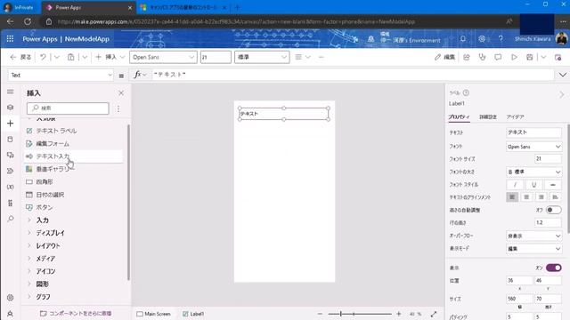Click the Publish icon at toolbar end
The width and height of the screenshot is (570, 320).
(x=558, y=57)
